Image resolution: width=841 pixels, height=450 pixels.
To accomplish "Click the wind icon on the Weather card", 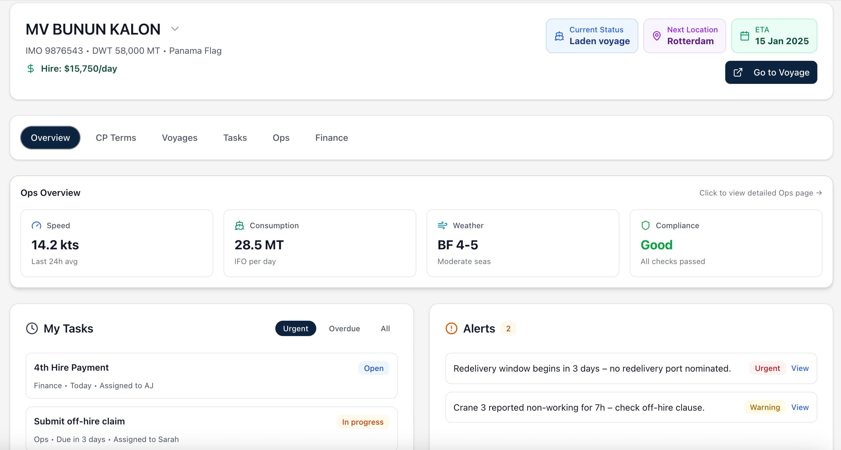I will [x=443, y=225].
